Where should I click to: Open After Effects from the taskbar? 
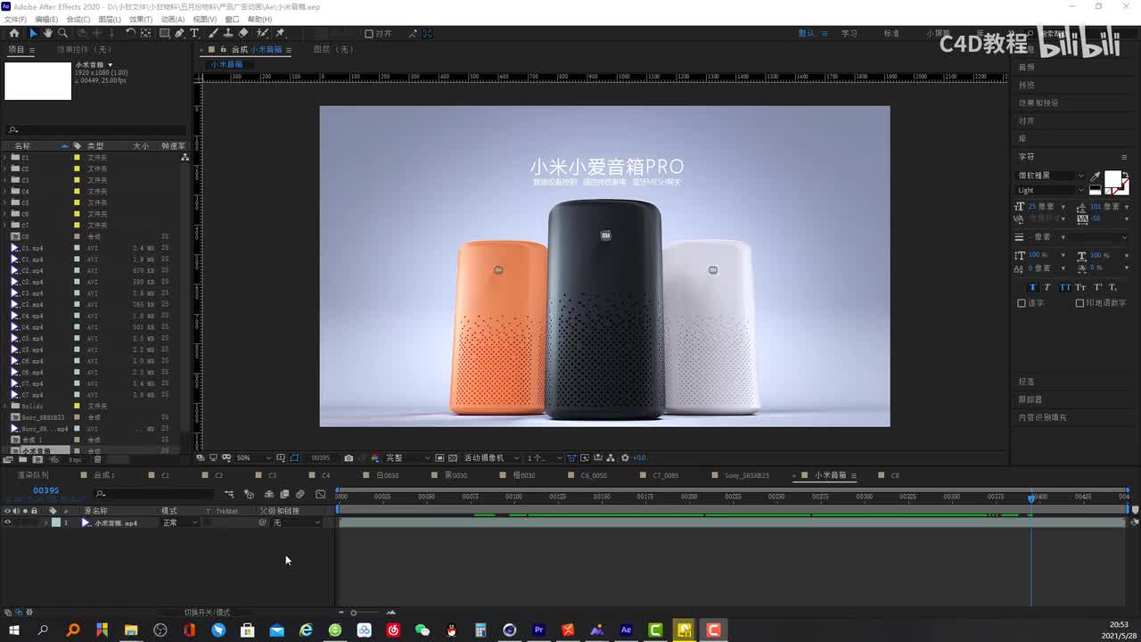(x=626, y=630)
